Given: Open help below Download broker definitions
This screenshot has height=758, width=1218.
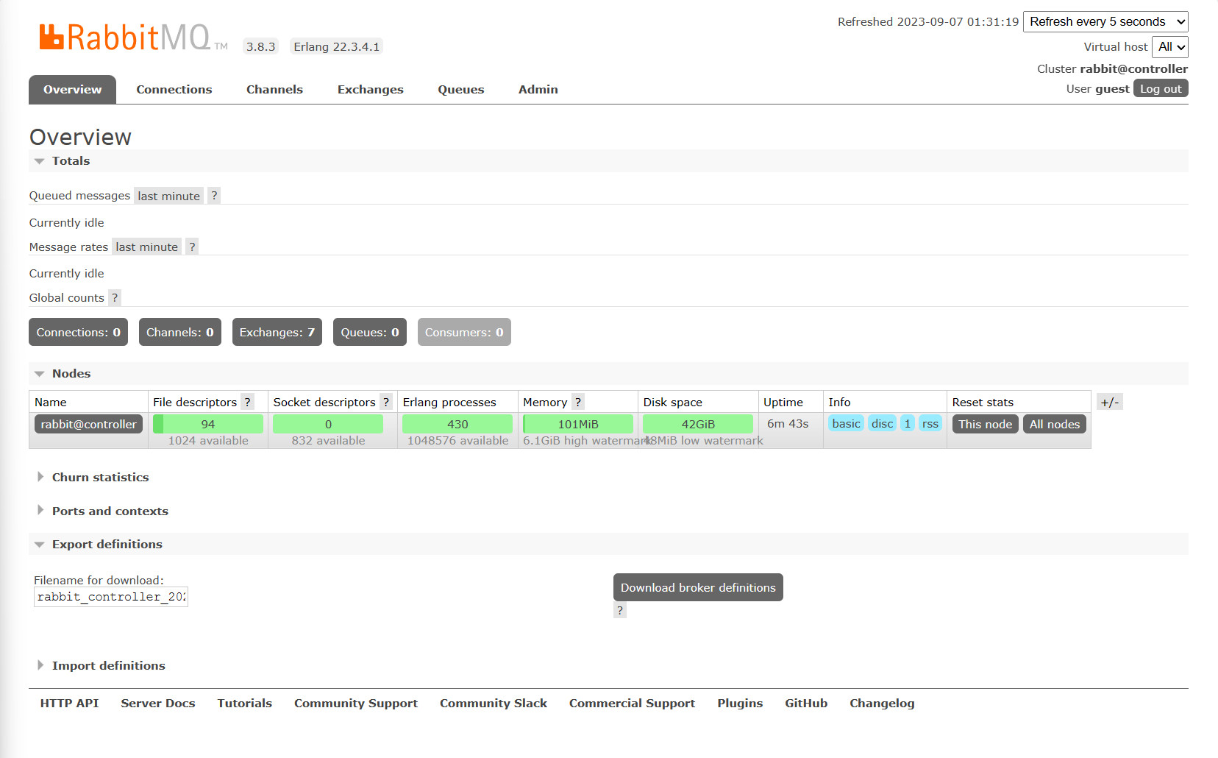Looking at the screenshot, I should pyautogui.click(x=620, y=610).
